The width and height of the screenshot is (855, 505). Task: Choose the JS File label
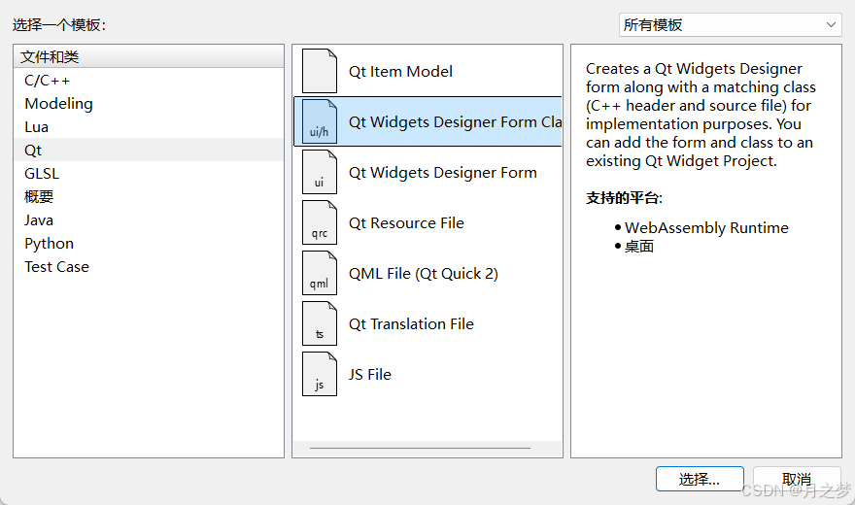point(370,375)
